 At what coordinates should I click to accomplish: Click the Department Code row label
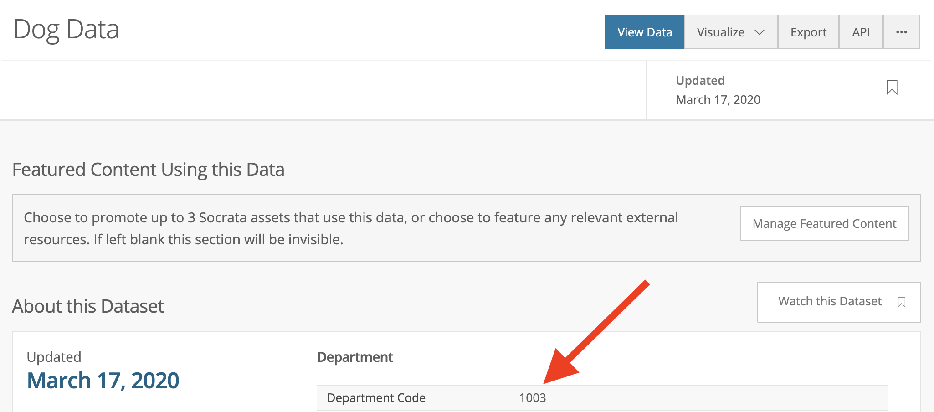pos(376,398)
